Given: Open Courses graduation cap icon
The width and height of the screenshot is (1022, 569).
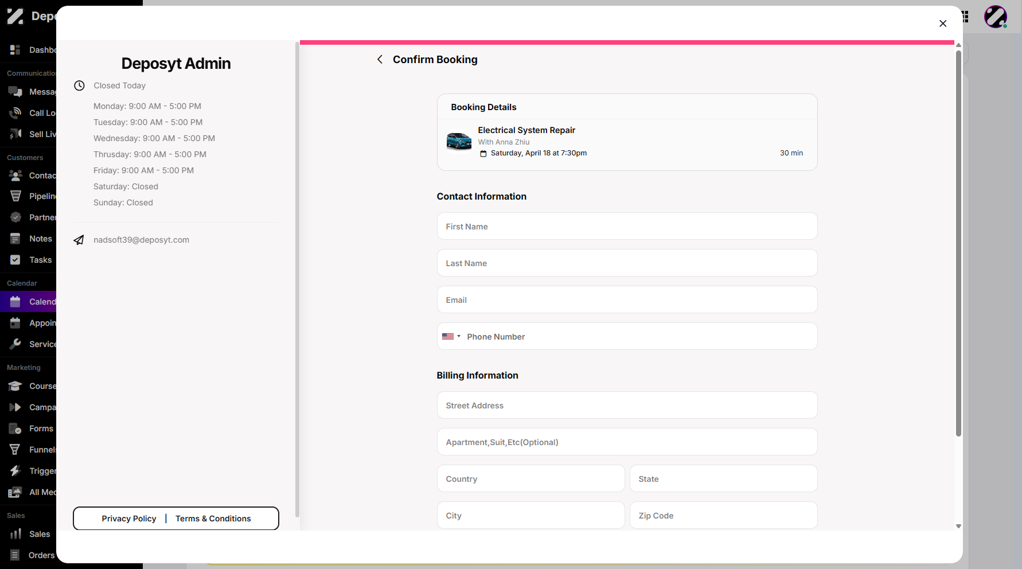Looking at the screenshot, I should [x=15, y=386].
